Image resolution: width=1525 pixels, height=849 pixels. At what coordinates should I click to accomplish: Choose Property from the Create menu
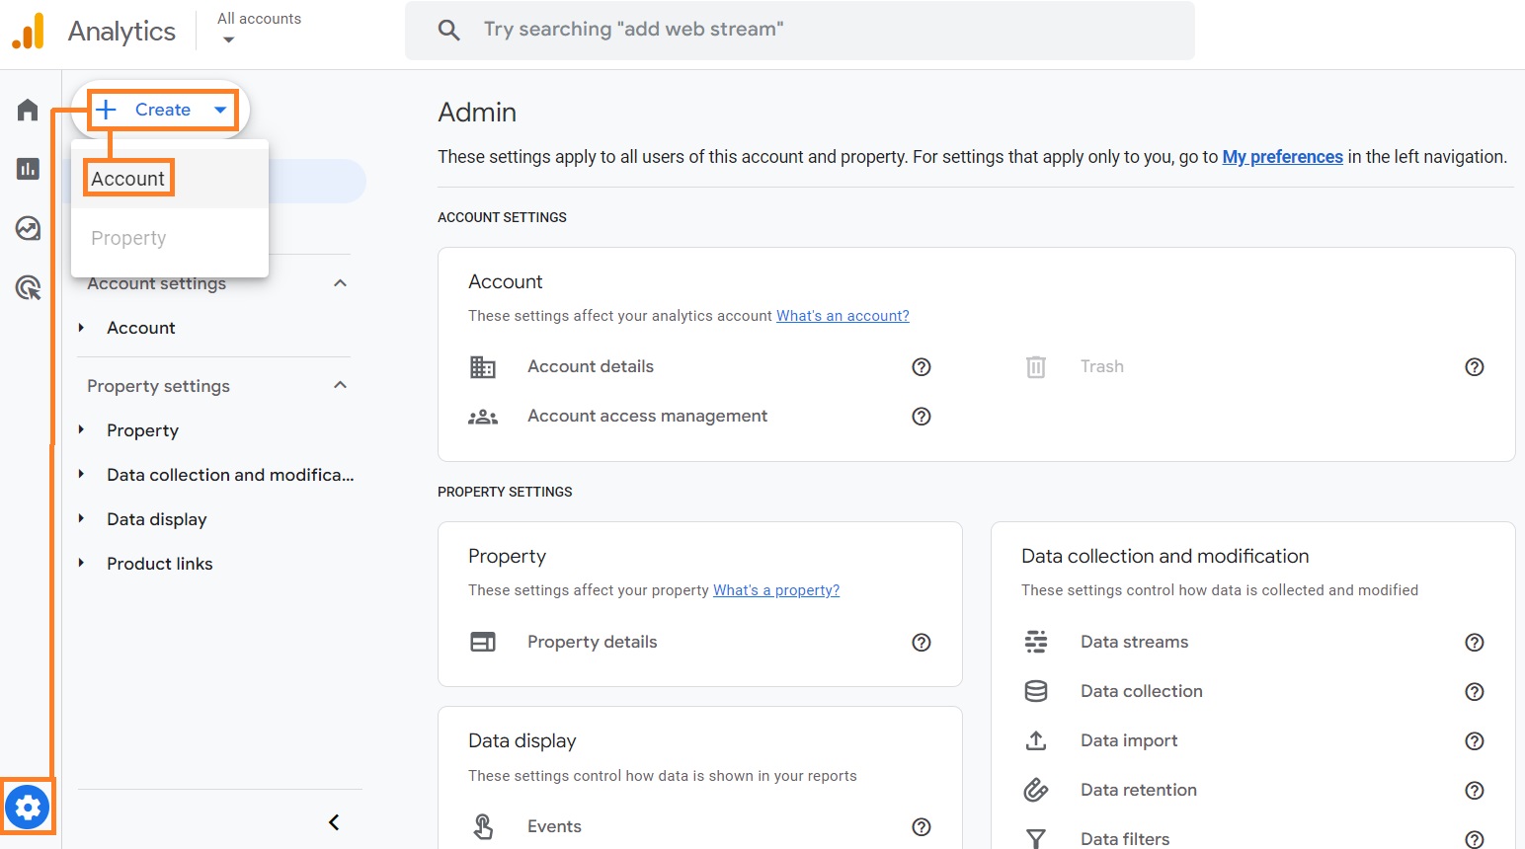click(x=170, y=238)
